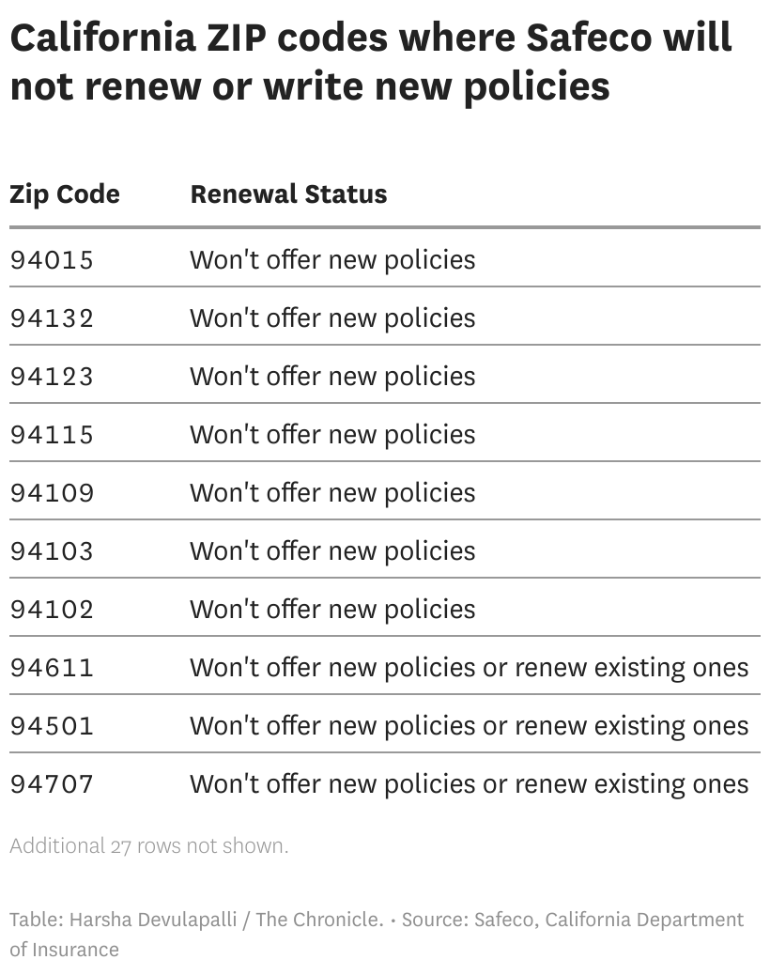Viewport: 770px width, 975px height.
Task: Click the table title heading
Action: 371,62
